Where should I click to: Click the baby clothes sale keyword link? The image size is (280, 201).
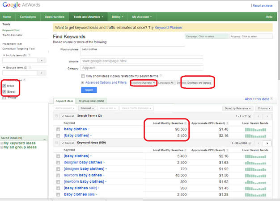click(79, 194)
